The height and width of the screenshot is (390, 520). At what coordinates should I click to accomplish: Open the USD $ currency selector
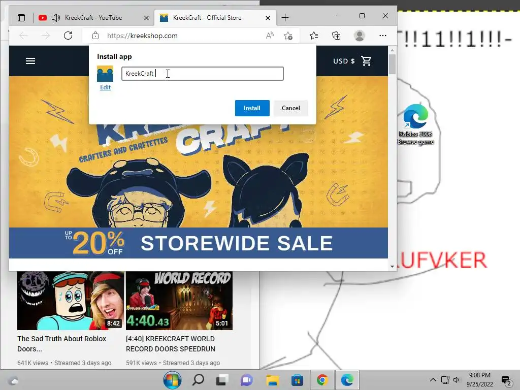coord(344,61)
